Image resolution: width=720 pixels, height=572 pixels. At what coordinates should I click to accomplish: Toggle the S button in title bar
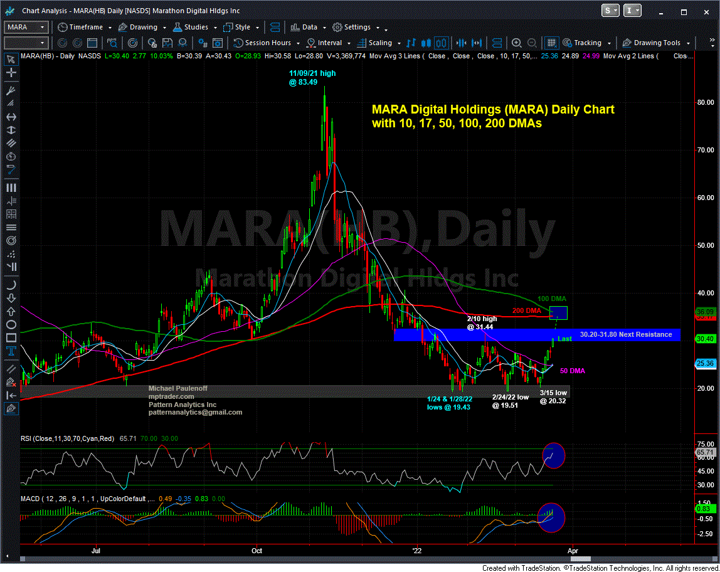pos(610,11)
